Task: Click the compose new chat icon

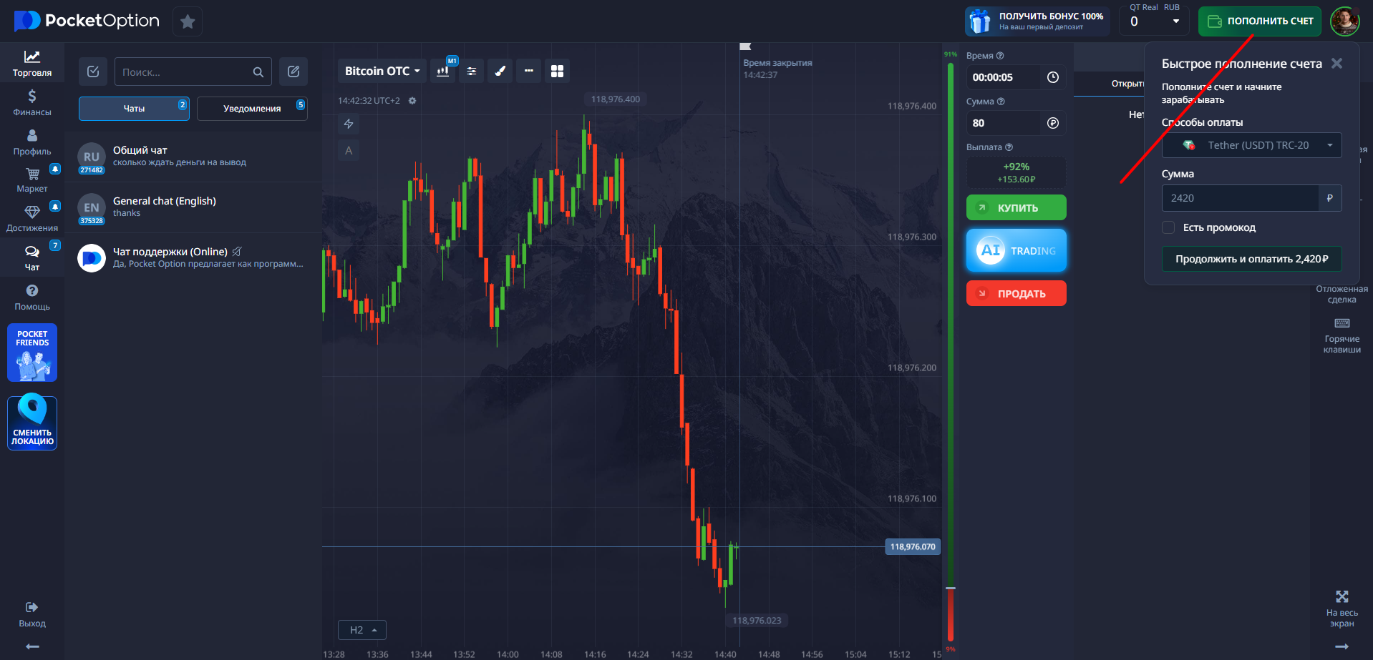Action: click(x=293, y=72)
